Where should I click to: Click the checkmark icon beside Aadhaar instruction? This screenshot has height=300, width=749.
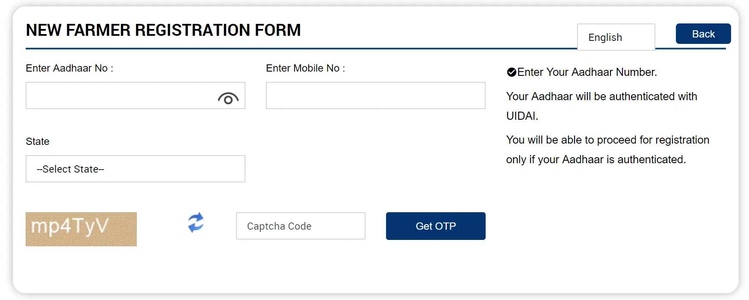(x=511, y=72)
